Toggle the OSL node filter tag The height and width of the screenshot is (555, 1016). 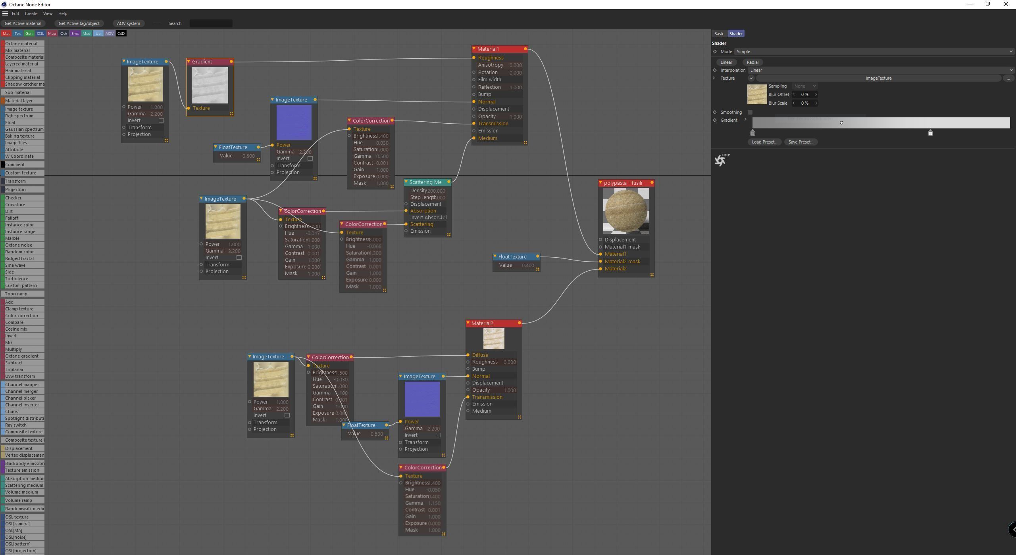click(x=40, y=34)
